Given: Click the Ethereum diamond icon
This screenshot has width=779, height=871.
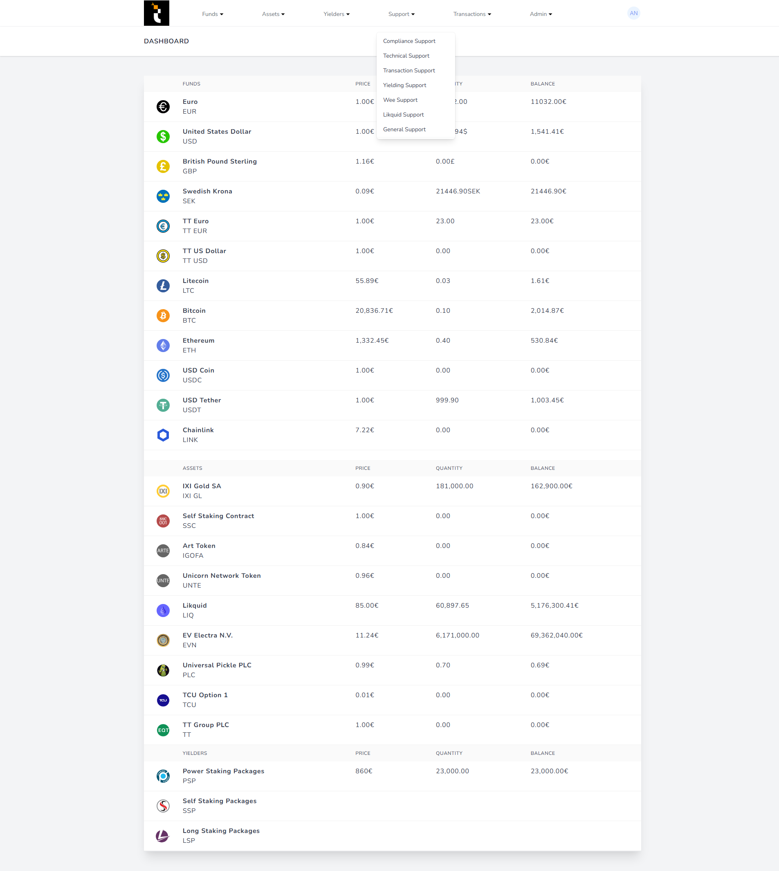Looking at the screenshot, I should pos(163,346).
